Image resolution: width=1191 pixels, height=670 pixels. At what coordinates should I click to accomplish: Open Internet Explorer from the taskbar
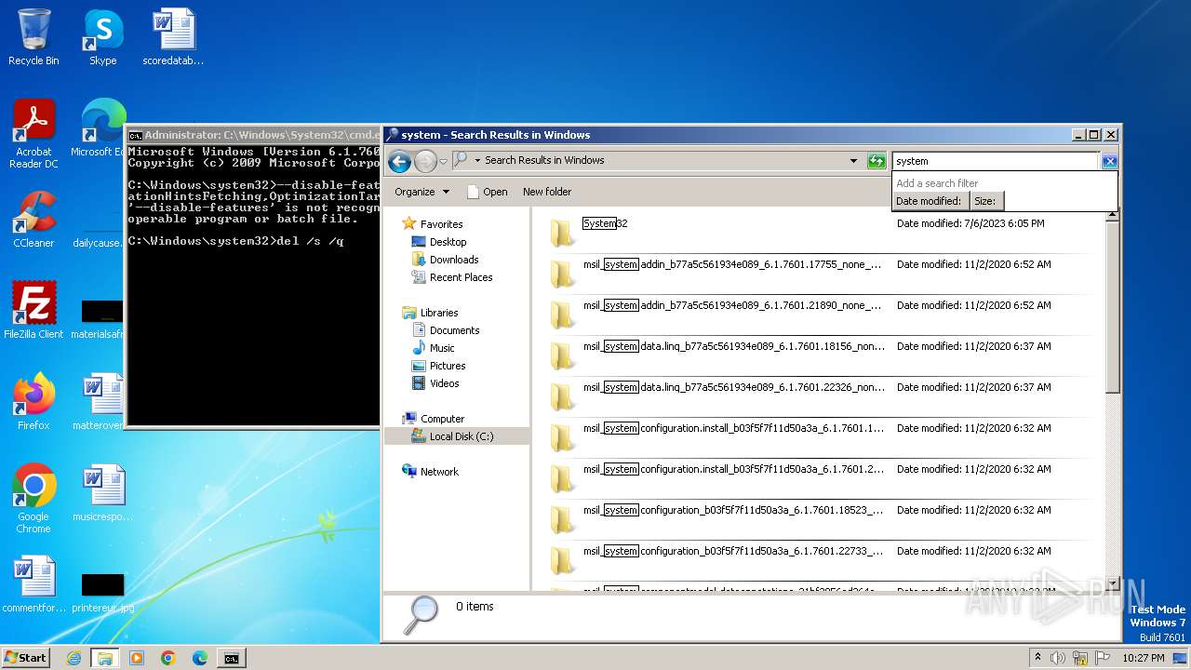tap(74, 658)
